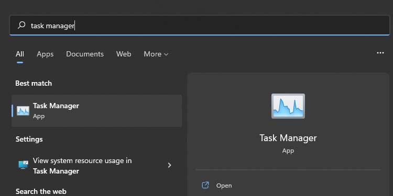Click the Search the web heading

pos(41,191)
